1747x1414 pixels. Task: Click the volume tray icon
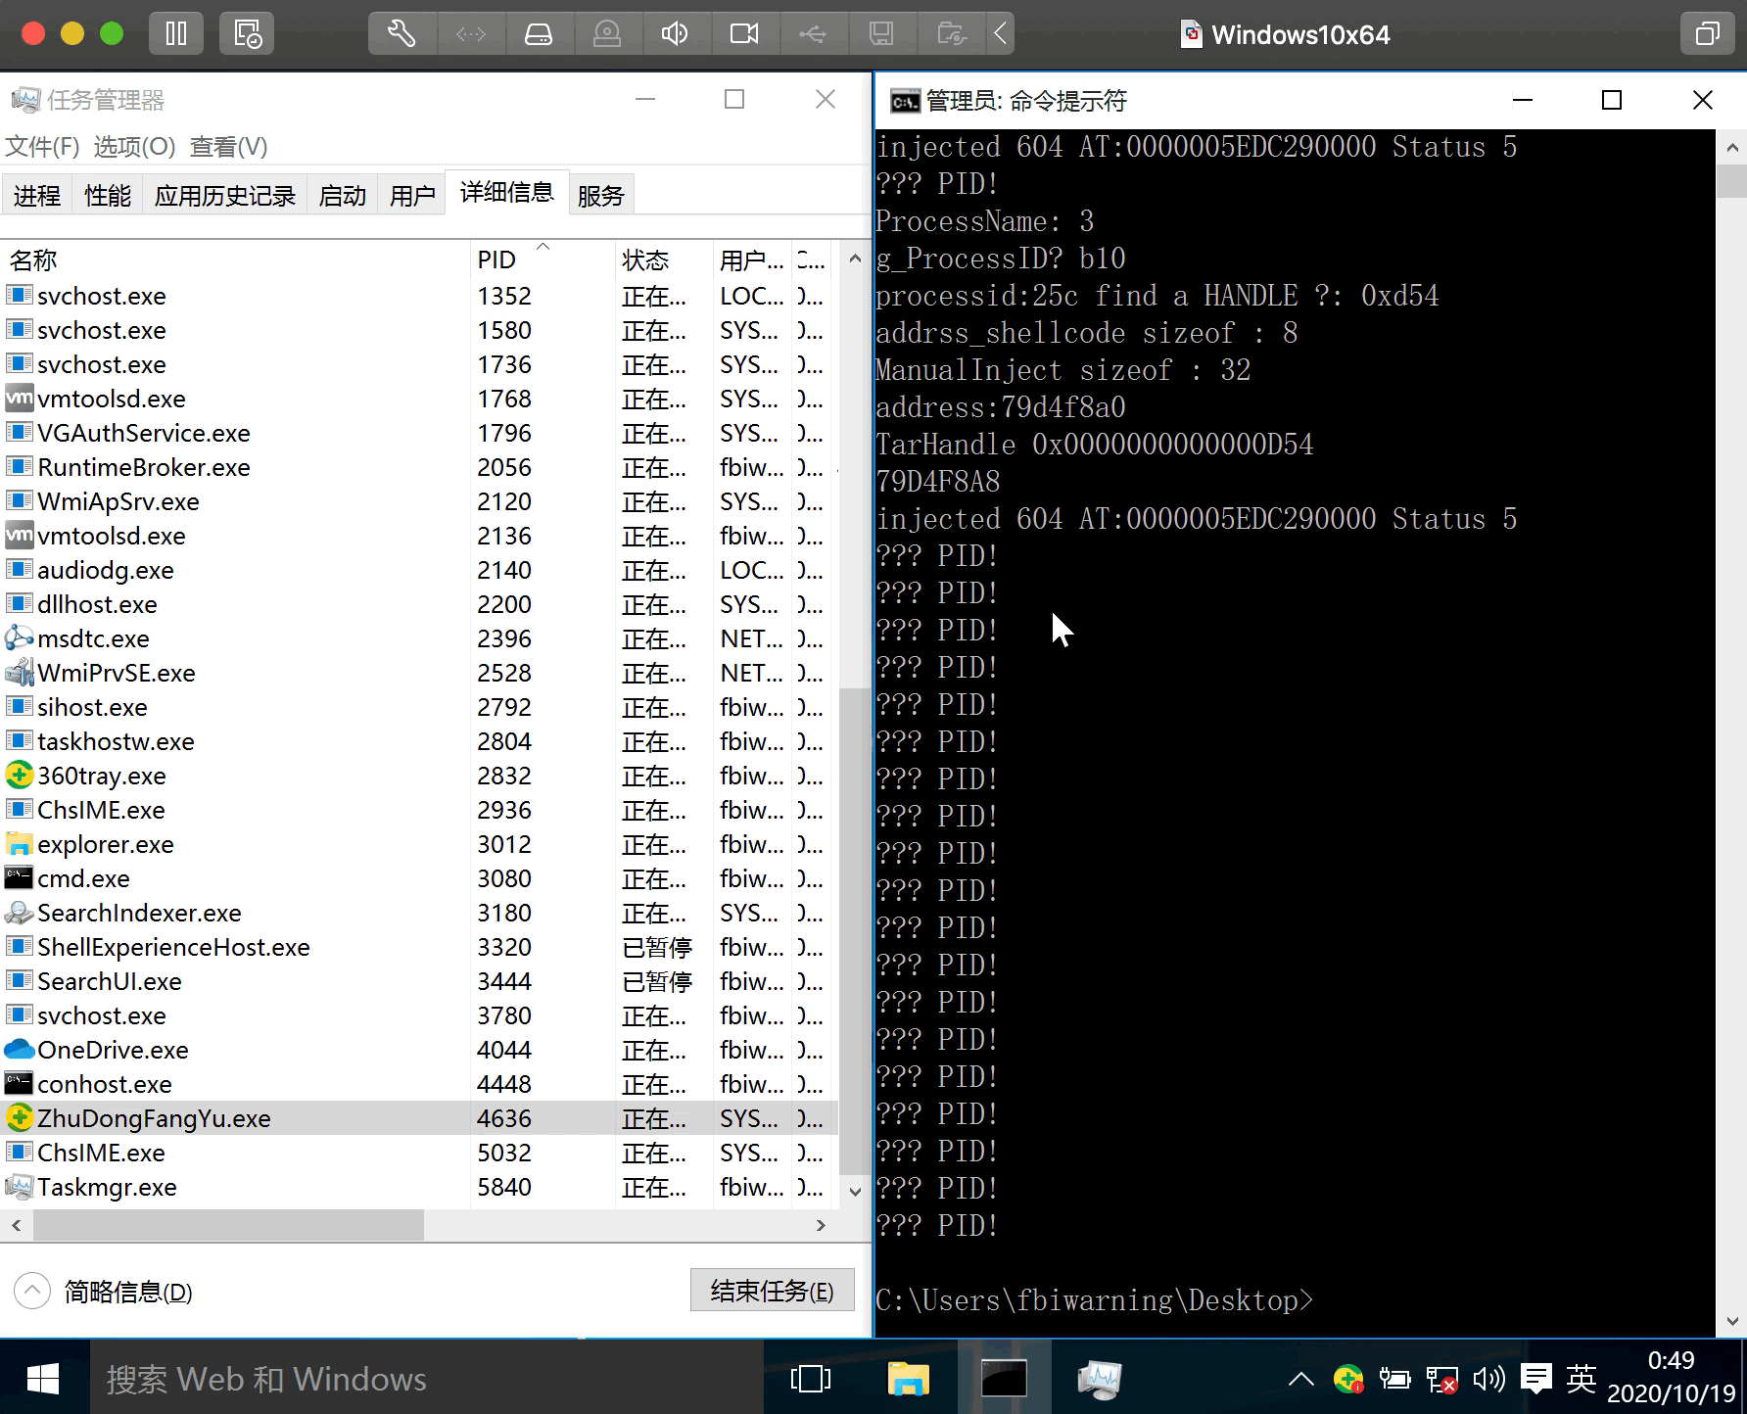1488,1380
